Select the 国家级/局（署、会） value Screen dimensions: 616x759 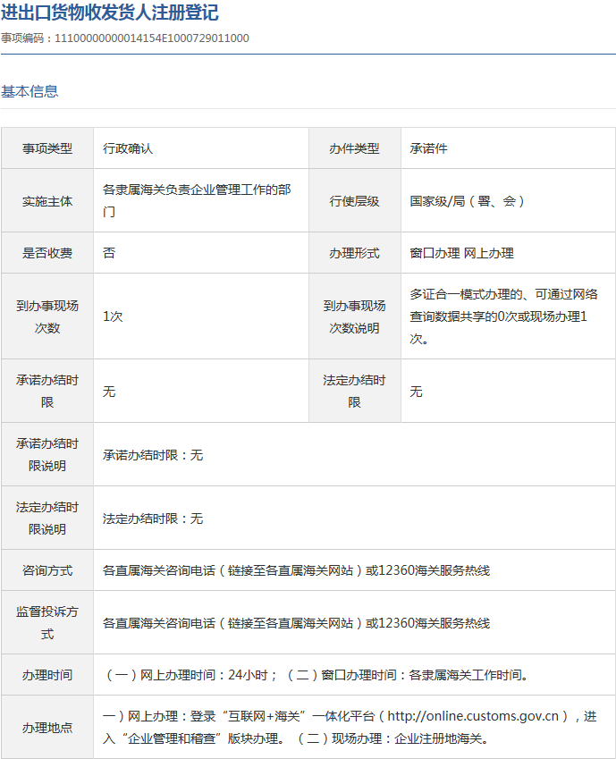point(468,201)
